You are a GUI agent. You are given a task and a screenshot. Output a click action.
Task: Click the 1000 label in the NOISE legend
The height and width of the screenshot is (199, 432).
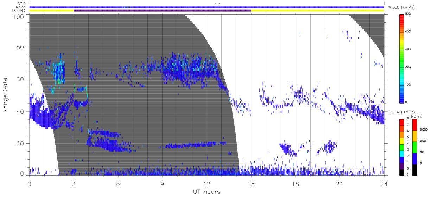pos(423,140)
